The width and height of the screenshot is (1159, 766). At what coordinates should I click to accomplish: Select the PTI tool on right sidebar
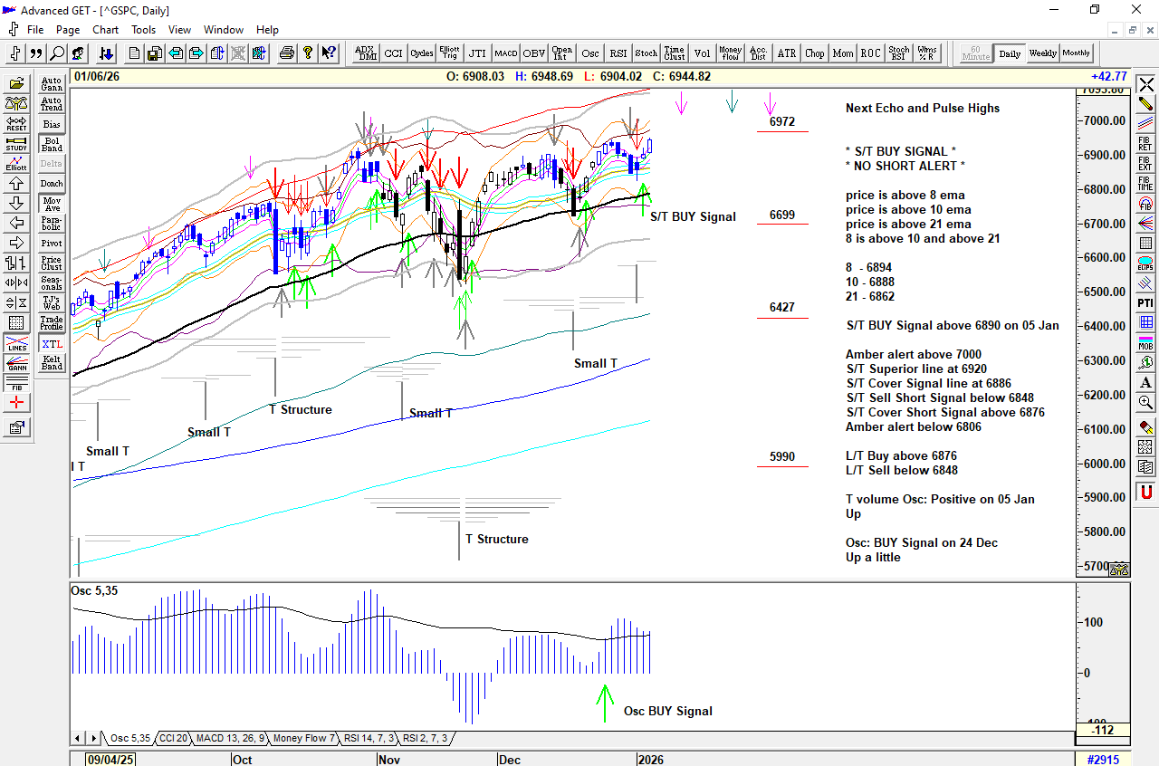point(1146,302)
